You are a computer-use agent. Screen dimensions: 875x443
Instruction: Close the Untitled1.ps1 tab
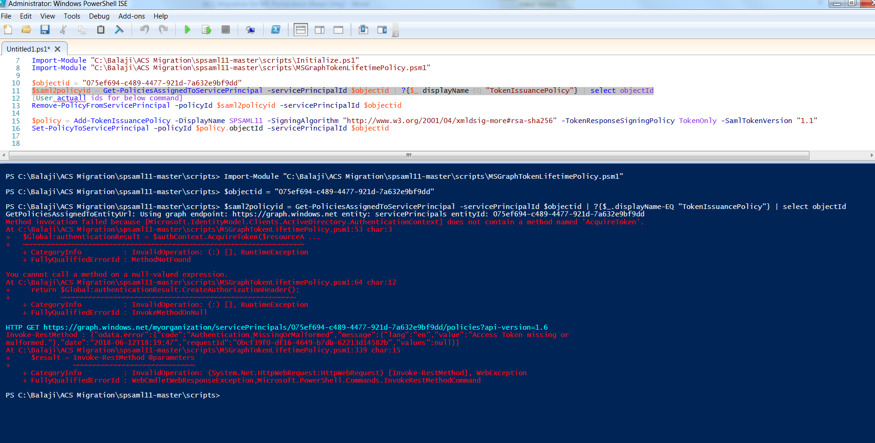58,49
